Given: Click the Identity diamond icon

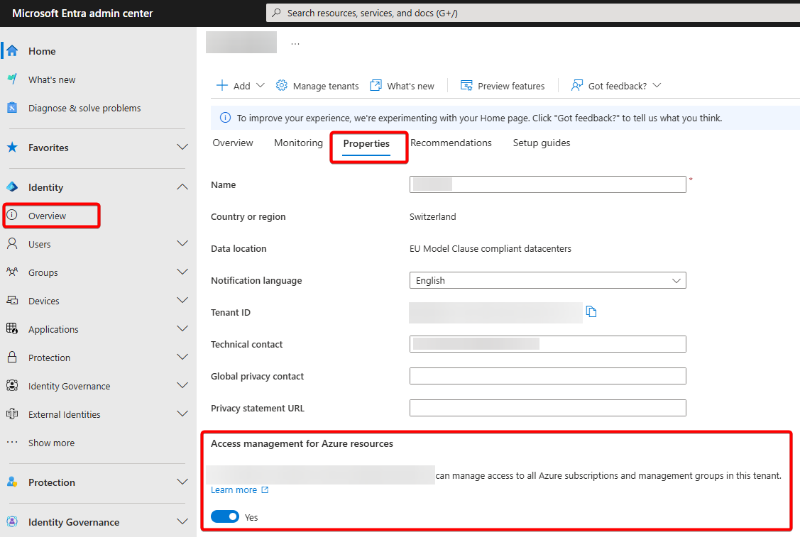Looking at the screenshot, I should (x=12, y=187).
